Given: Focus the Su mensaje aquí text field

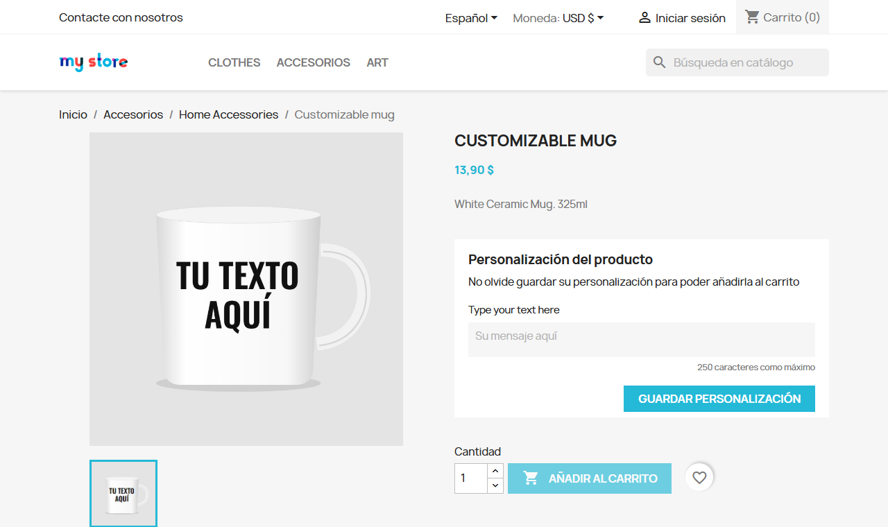Looking at the screenshot, I should click(x=642, y=340).
